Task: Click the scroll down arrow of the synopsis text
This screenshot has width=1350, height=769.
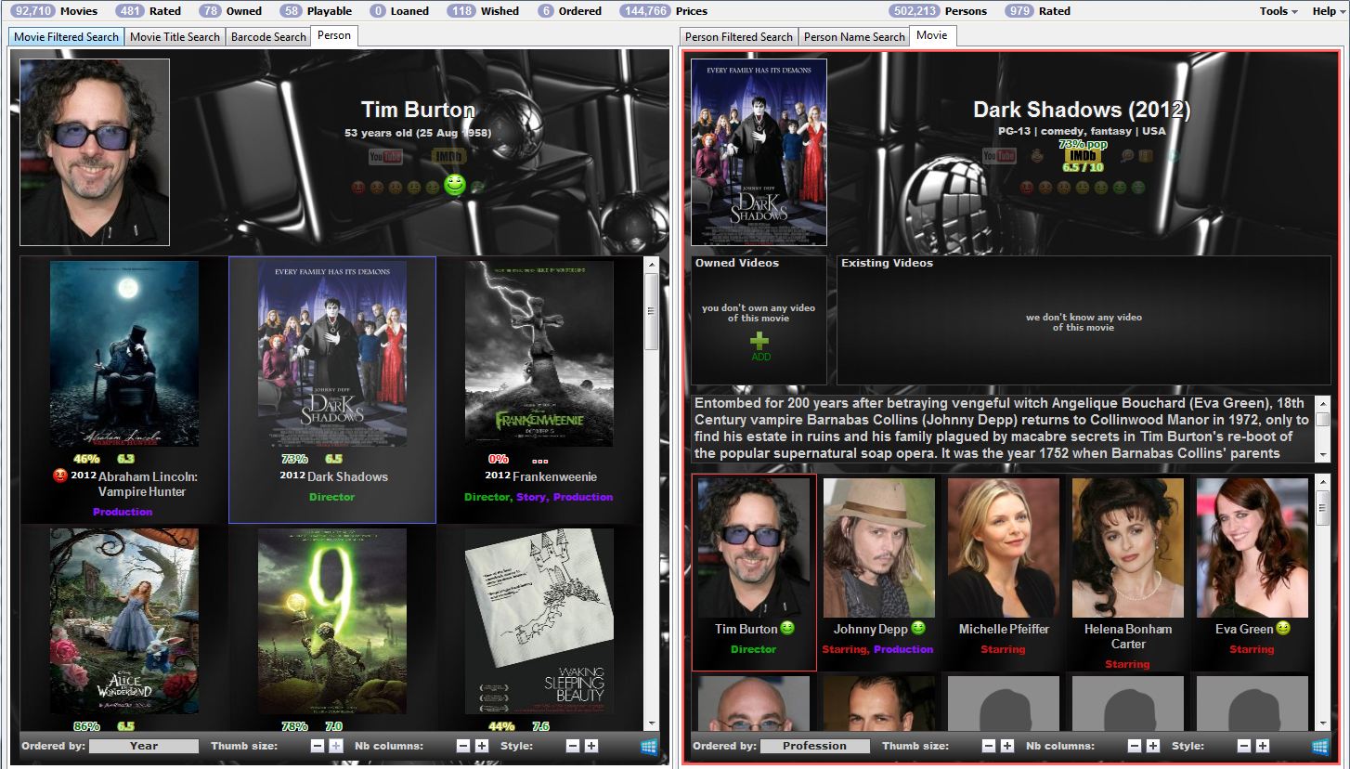Action: (x=1322, y=455)
